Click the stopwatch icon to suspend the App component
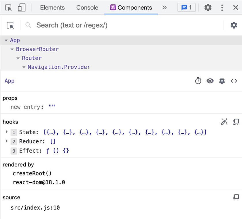This screenshot has height=219, width=242. [198, 81]
